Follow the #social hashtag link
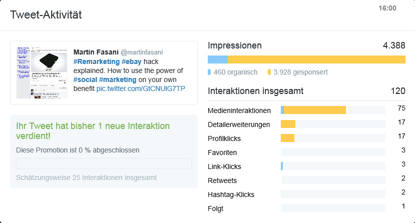The image size is (415, 223). pos(85,79)
